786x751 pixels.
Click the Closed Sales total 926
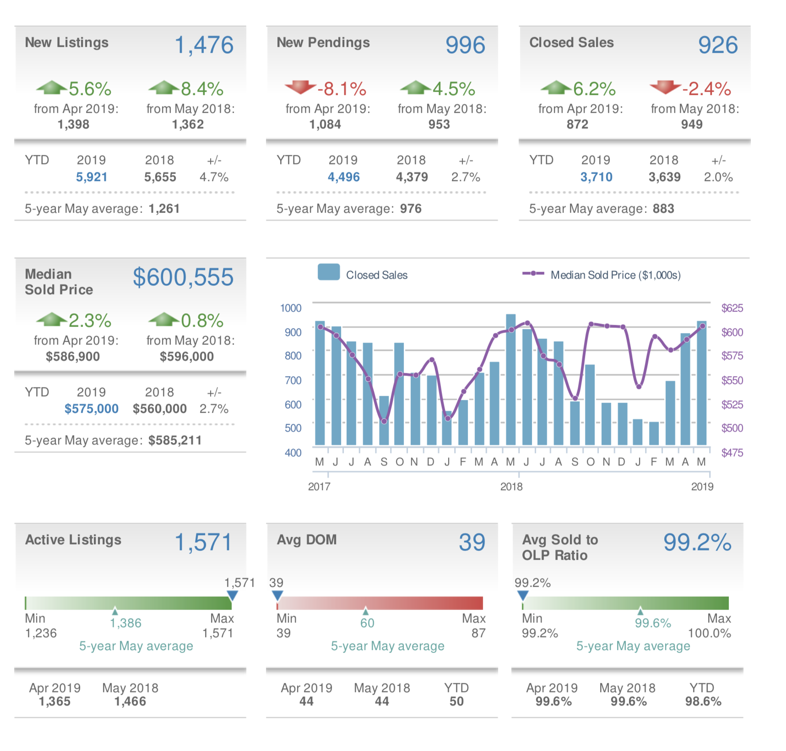(718, 45)
